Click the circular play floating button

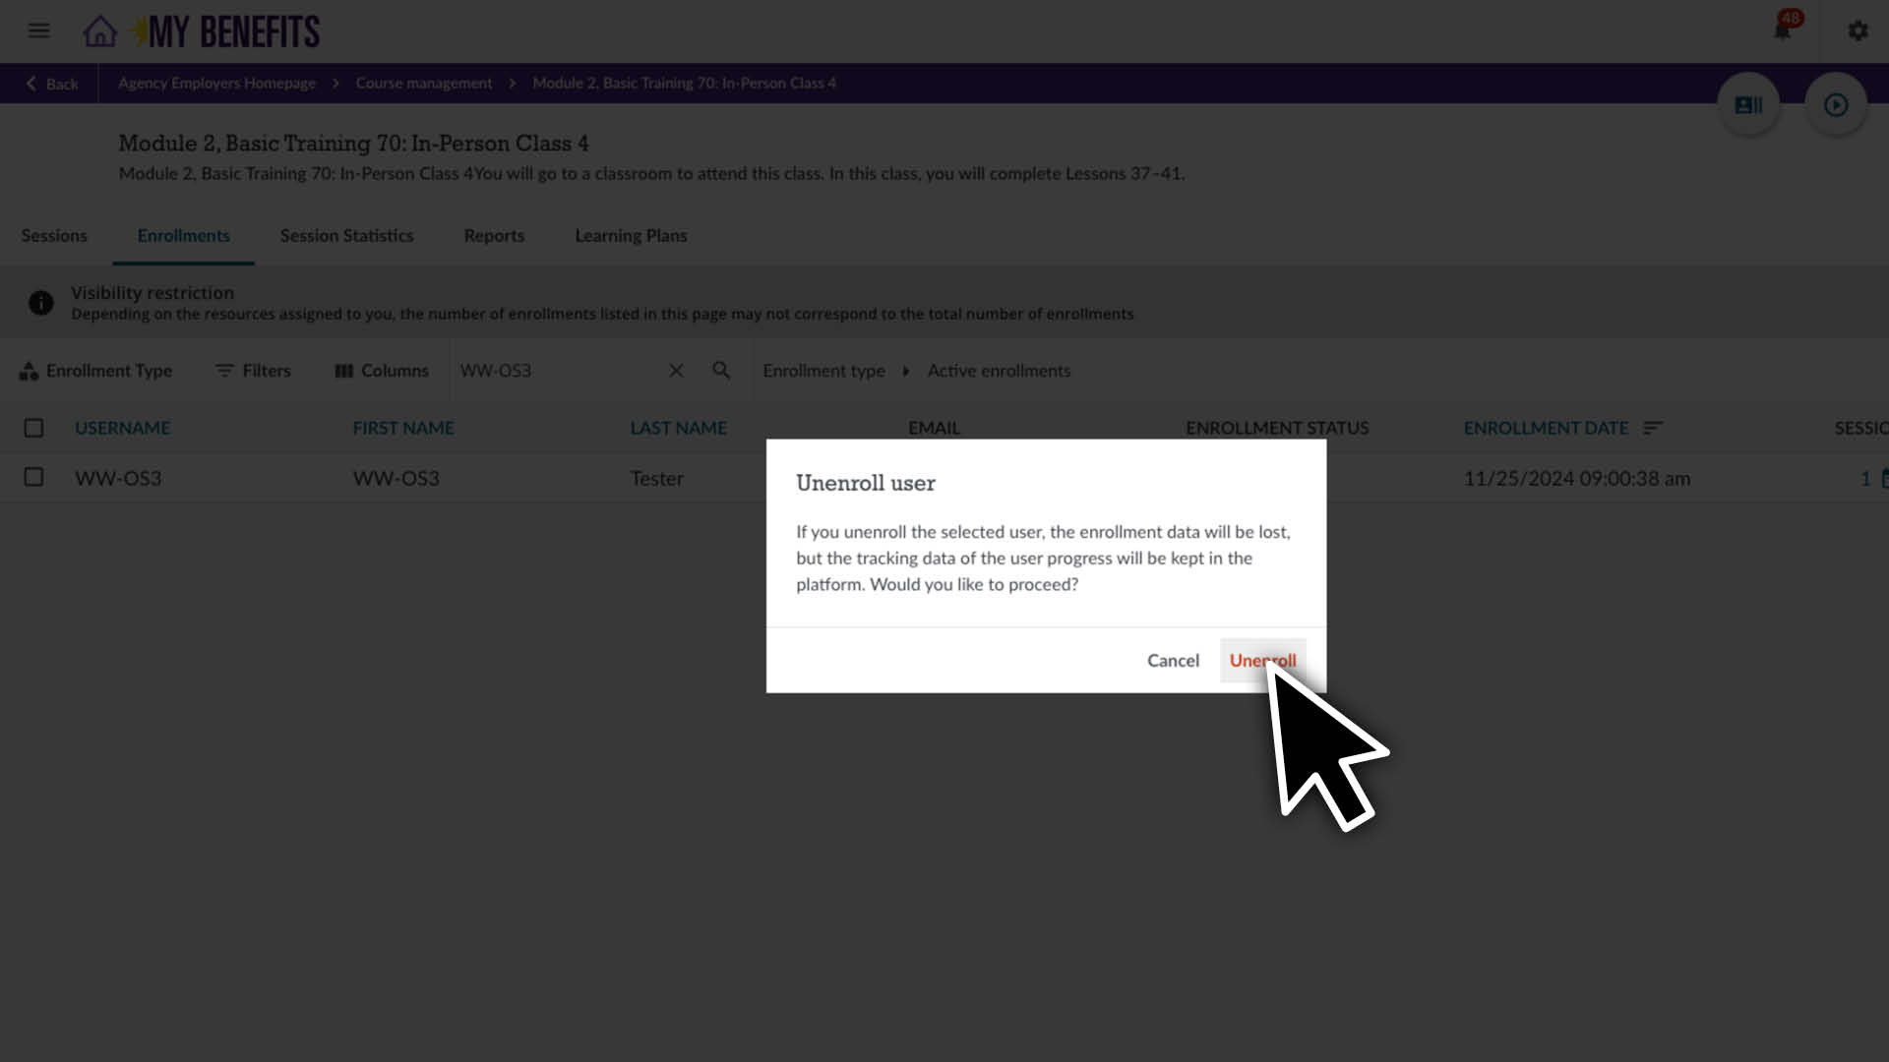(x=1835, y=104)
